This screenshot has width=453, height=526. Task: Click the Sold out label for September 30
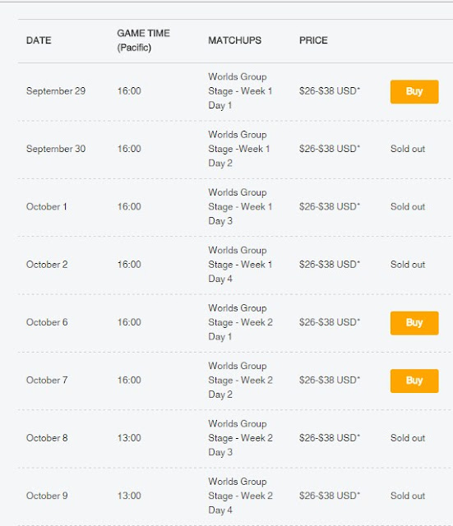coord(407,149)
